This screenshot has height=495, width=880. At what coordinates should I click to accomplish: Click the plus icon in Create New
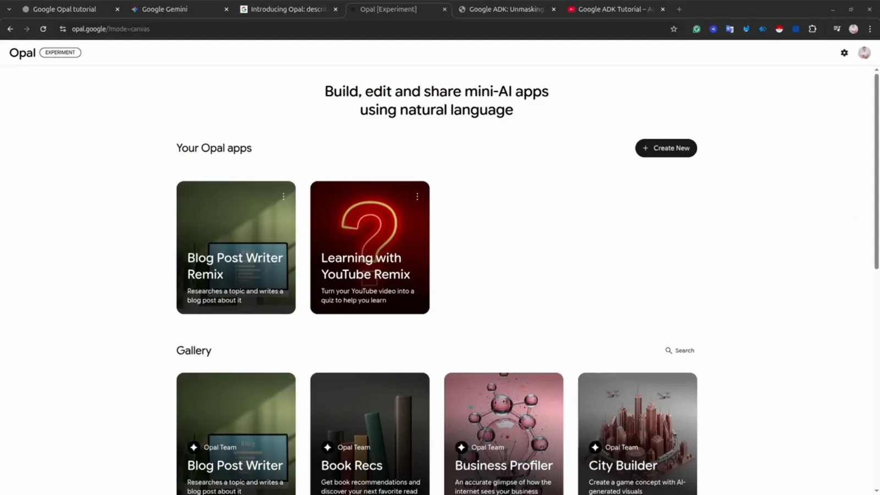[646, 148]
